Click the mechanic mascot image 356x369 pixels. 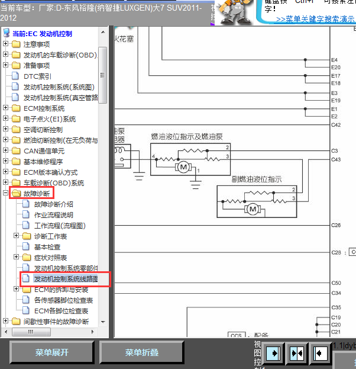234,12
